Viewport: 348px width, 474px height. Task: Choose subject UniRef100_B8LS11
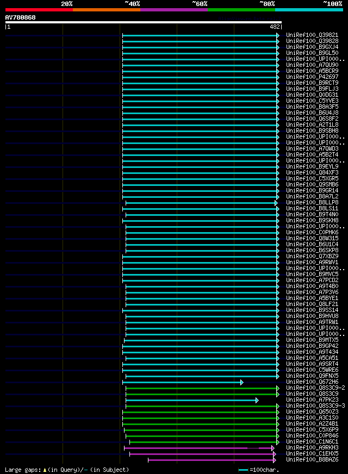[x=312, y=208]
